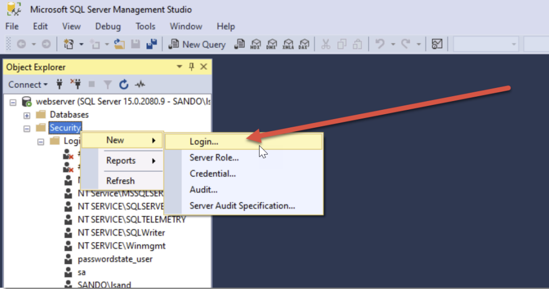Select the NT SERVICE\Winmgmt login
Viewport: 549px width, 289px height.
tap(122, 246)
